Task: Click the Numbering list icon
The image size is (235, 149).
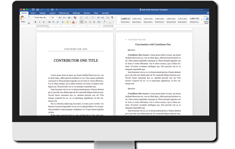Action: coord(87,17)
